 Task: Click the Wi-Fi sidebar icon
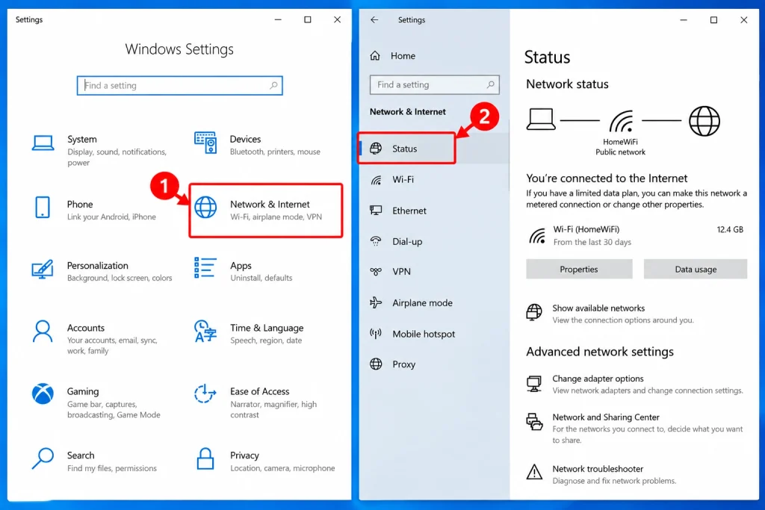click(376, 180)
